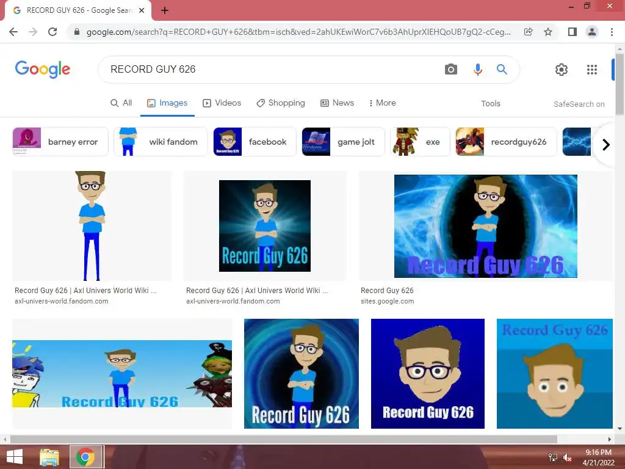Click the muted volume tray icon
625x469 pixels.
click(x=568, y=457)
